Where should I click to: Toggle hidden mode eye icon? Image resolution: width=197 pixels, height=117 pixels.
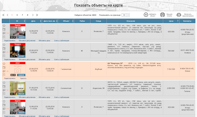tap(179, 15)
